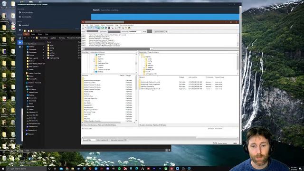Open View tab in File Explorer ribbon

point(47,34)
